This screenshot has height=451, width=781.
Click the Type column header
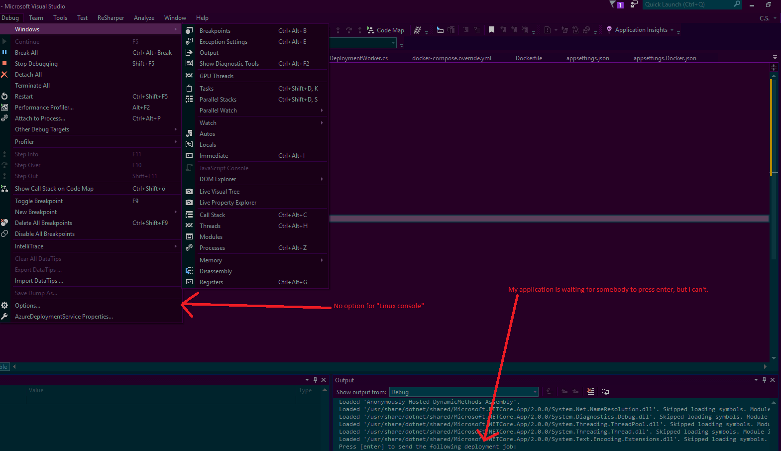point(309,390)
